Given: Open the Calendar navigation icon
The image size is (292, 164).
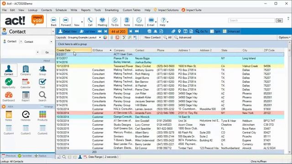Looking at the screenshot, I should click(26, 83).
